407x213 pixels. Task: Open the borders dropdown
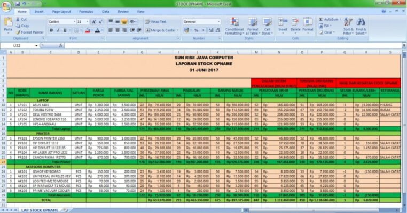(x=81, y=30)
